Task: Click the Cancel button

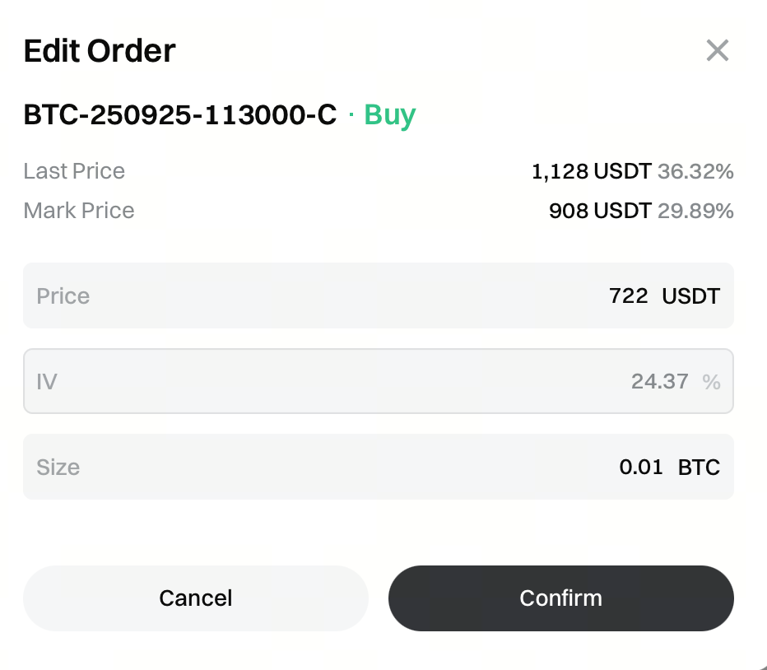Action: click(196, 598)
